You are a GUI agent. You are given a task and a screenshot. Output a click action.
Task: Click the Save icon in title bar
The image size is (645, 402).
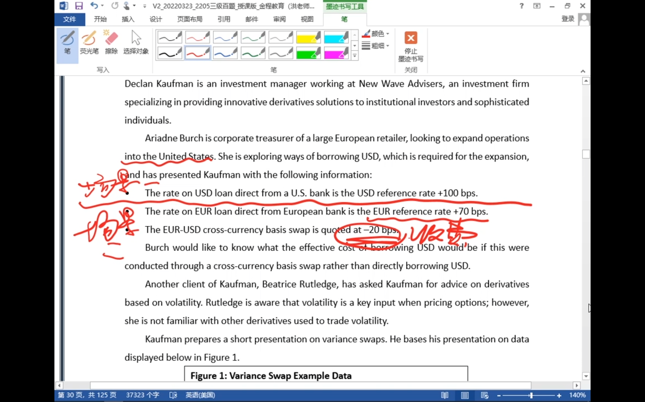click(x=79, y=6)
